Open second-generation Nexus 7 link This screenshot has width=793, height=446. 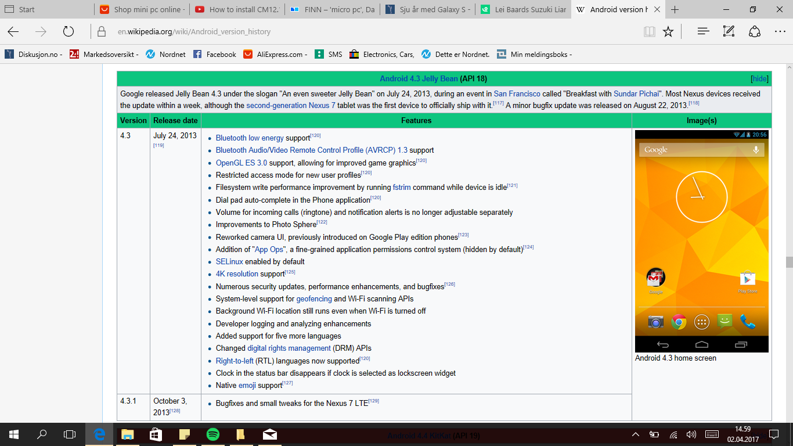291,106
